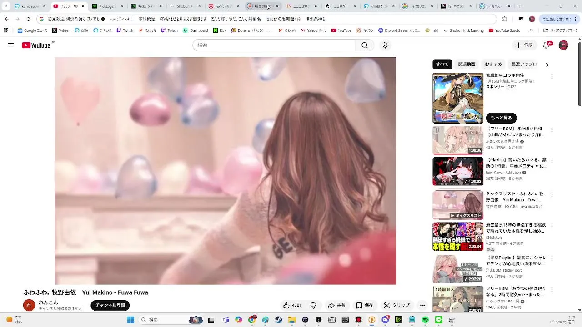The width and height of the screenshot is (582, 327).
Task: Open File Explorer from the taskbar
Action: pyautogui.click(x=292, y=320)
